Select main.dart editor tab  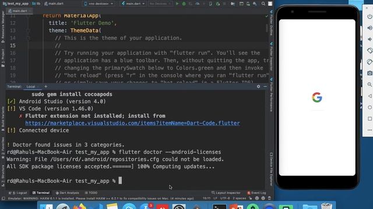[19, 11]
